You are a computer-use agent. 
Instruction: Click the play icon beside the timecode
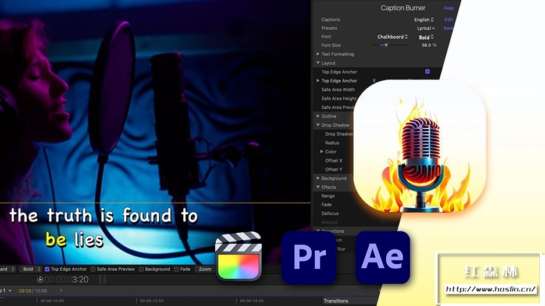tap(40, 279)
